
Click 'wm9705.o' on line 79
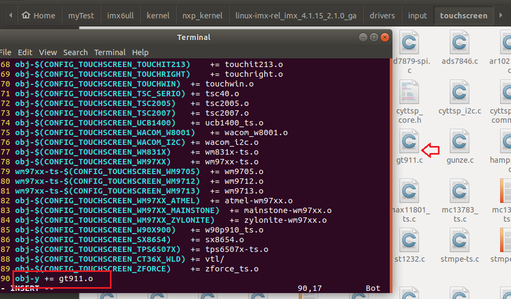[x=244, y=171]
